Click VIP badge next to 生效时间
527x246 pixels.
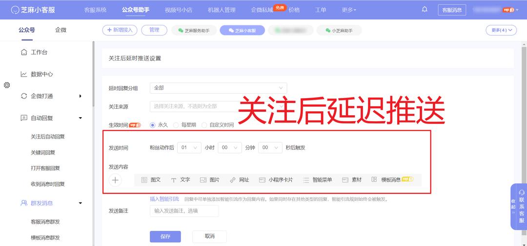click(135, 125)
